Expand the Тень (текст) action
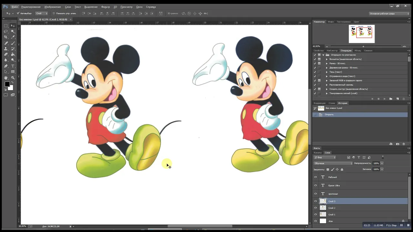Image resolution: width=413 pixels, height=232 pixels. click(327, 72)
